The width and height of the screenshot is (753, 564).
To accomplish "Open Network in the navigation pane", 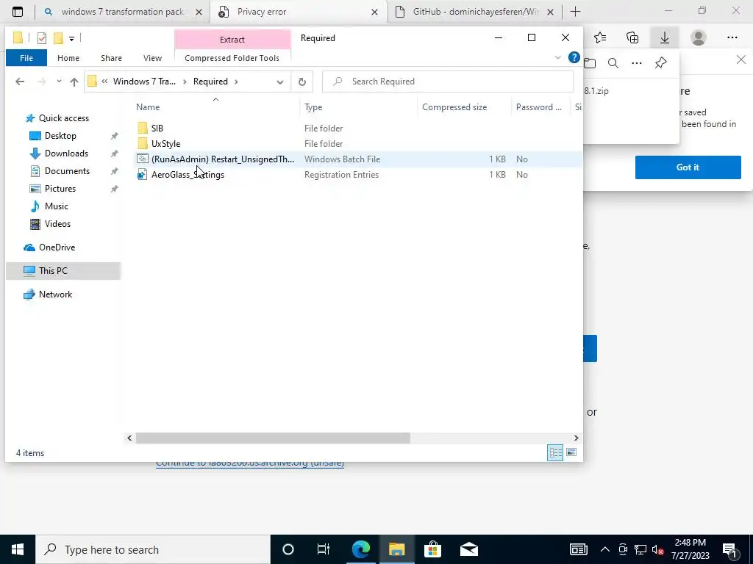I will pyautogui.click(x=55, y=294).
